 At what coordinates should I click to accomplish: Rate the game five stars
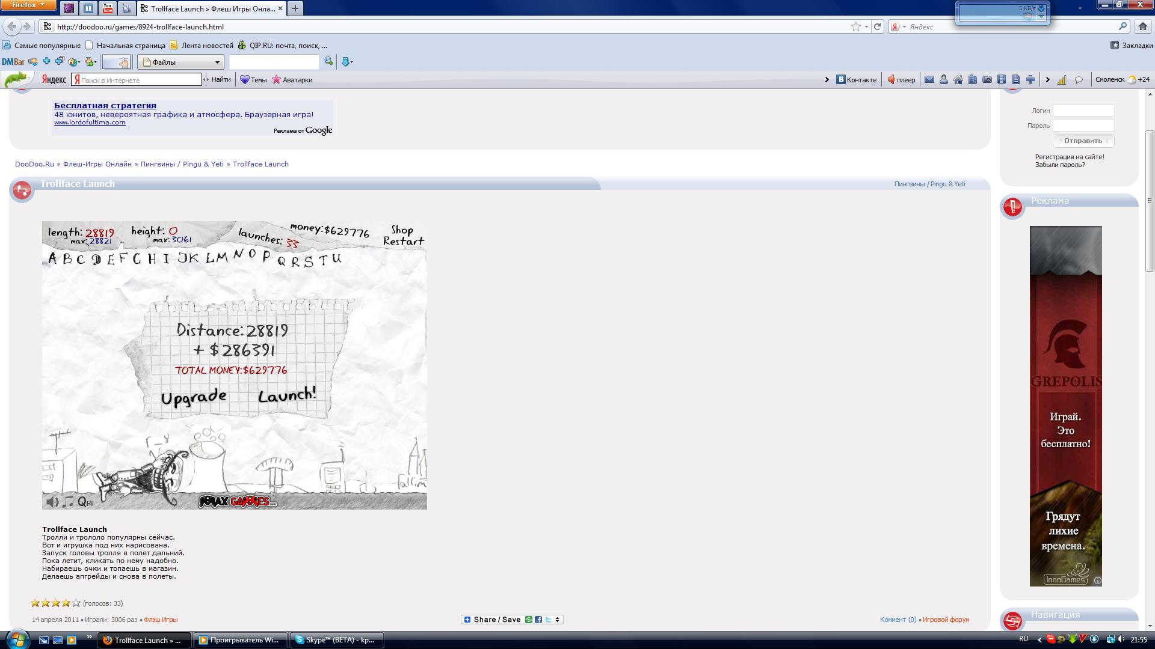pyautogui.click(x=76, y=603)
